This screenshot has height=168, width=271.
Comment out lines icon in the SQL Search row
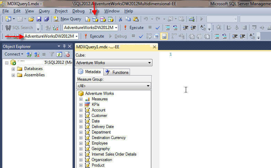[167, 28]
